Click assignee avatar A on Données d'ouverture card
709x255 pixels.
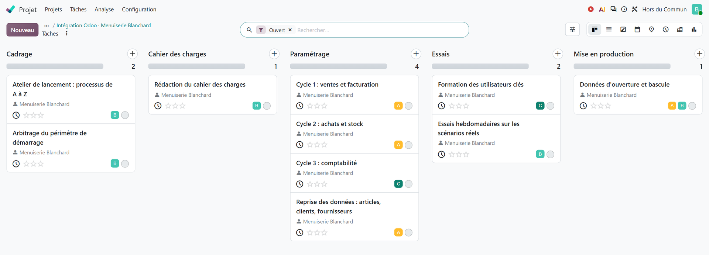coord(672,106)
